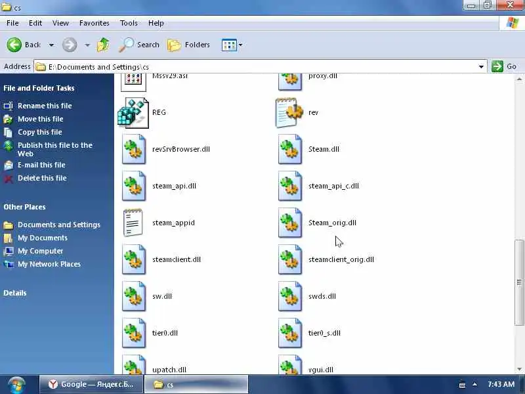The image size is (525, 394).
Task: Select the revSrvBrowser.dll file icon
Action: pos(134,149)
